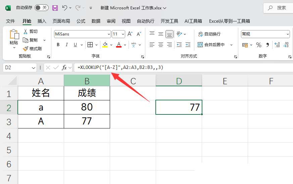Click the Center align icon

[161, 45]
